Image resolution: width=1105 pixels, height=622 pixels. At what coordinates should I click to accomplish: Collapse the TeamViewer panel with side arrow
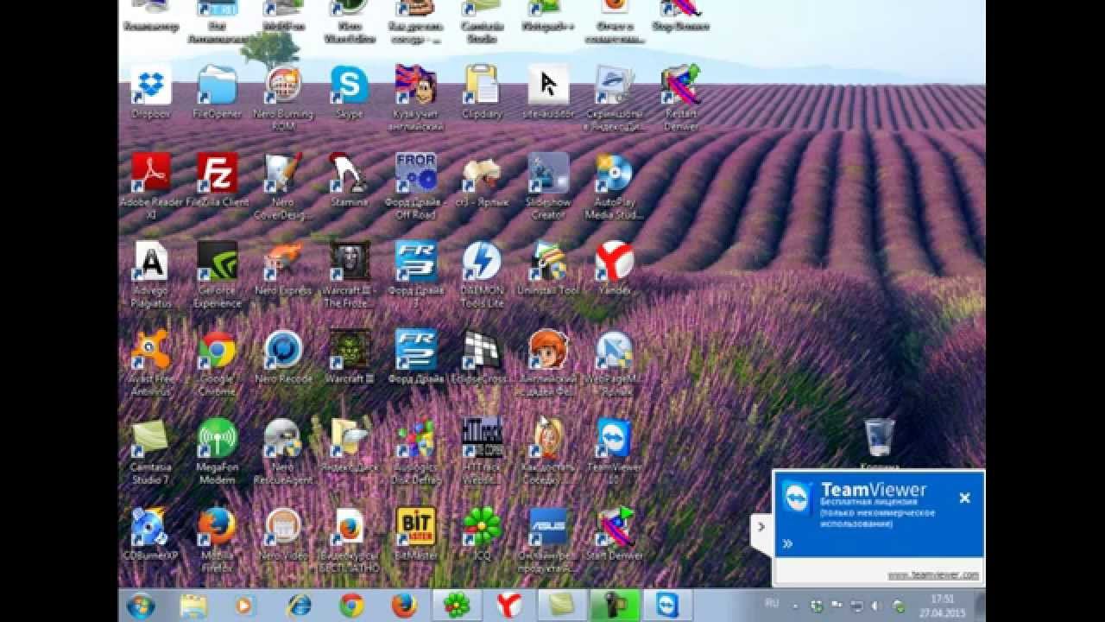(x=761, y=526)
